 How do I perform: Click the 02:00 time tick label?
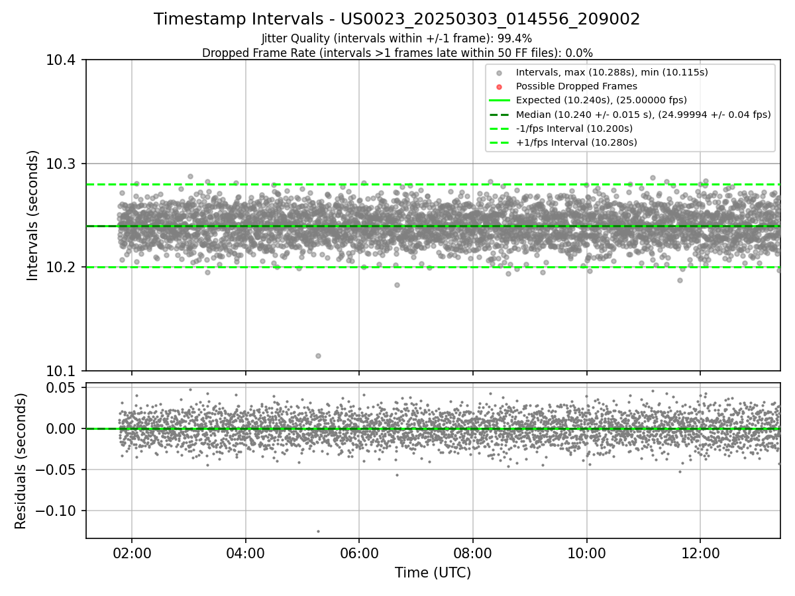coord(132,553)
